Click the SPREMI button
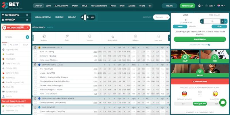 180,26
